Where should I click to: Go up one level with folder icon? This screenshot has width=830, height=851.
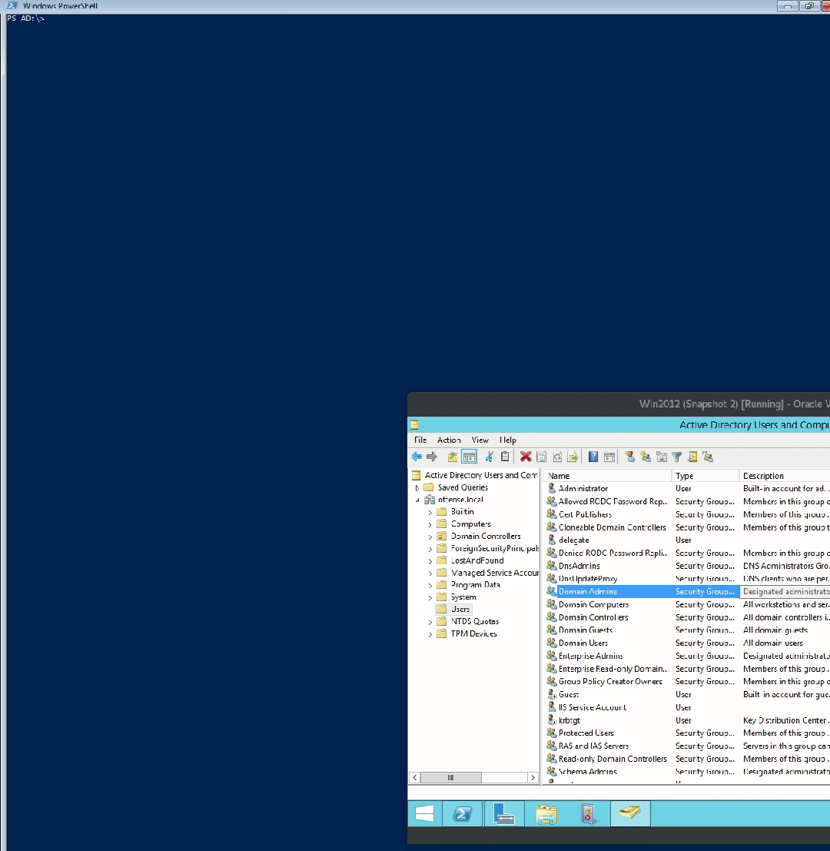coord(453,457)
